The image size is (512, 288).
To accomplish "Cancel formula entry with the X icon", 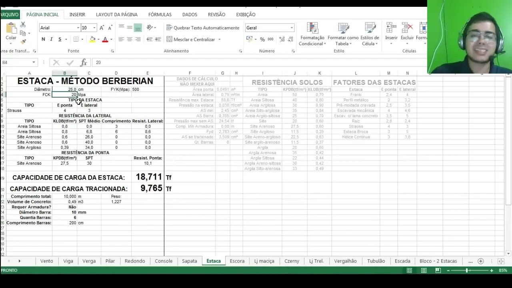I will tap(56, 62).
